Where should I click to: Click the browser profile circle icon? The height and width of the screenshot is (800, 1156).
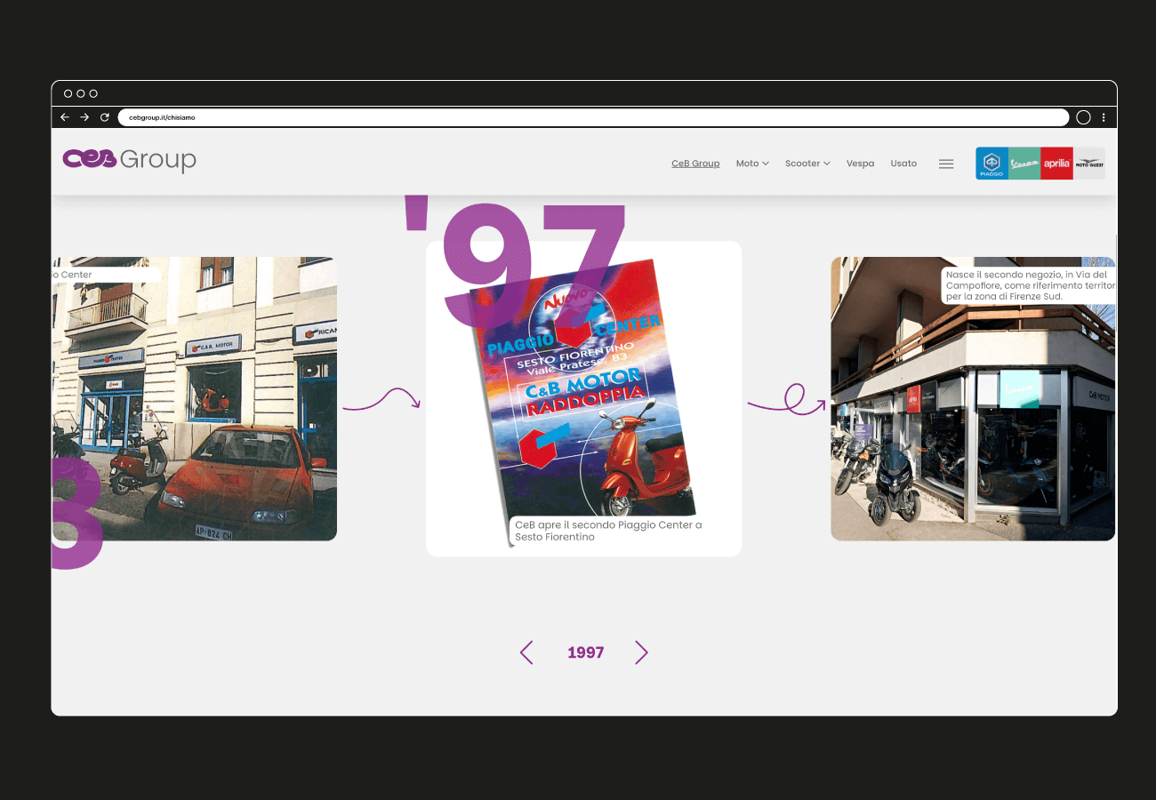(1083, 117)
